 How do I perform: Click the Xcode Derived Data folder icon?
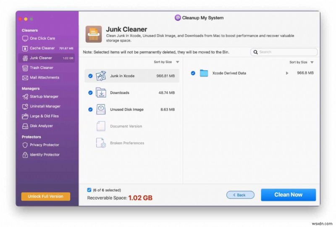pyautogui.click(x=204, y=73)
